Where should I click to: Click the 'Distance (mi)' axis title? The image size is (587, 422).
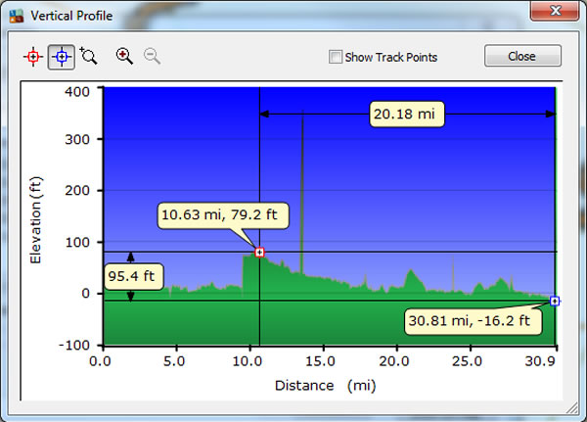(x=325, y=386)
